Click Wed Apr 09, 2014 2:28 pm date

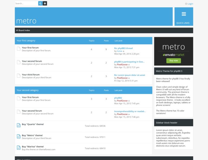(x=127, y=54)
